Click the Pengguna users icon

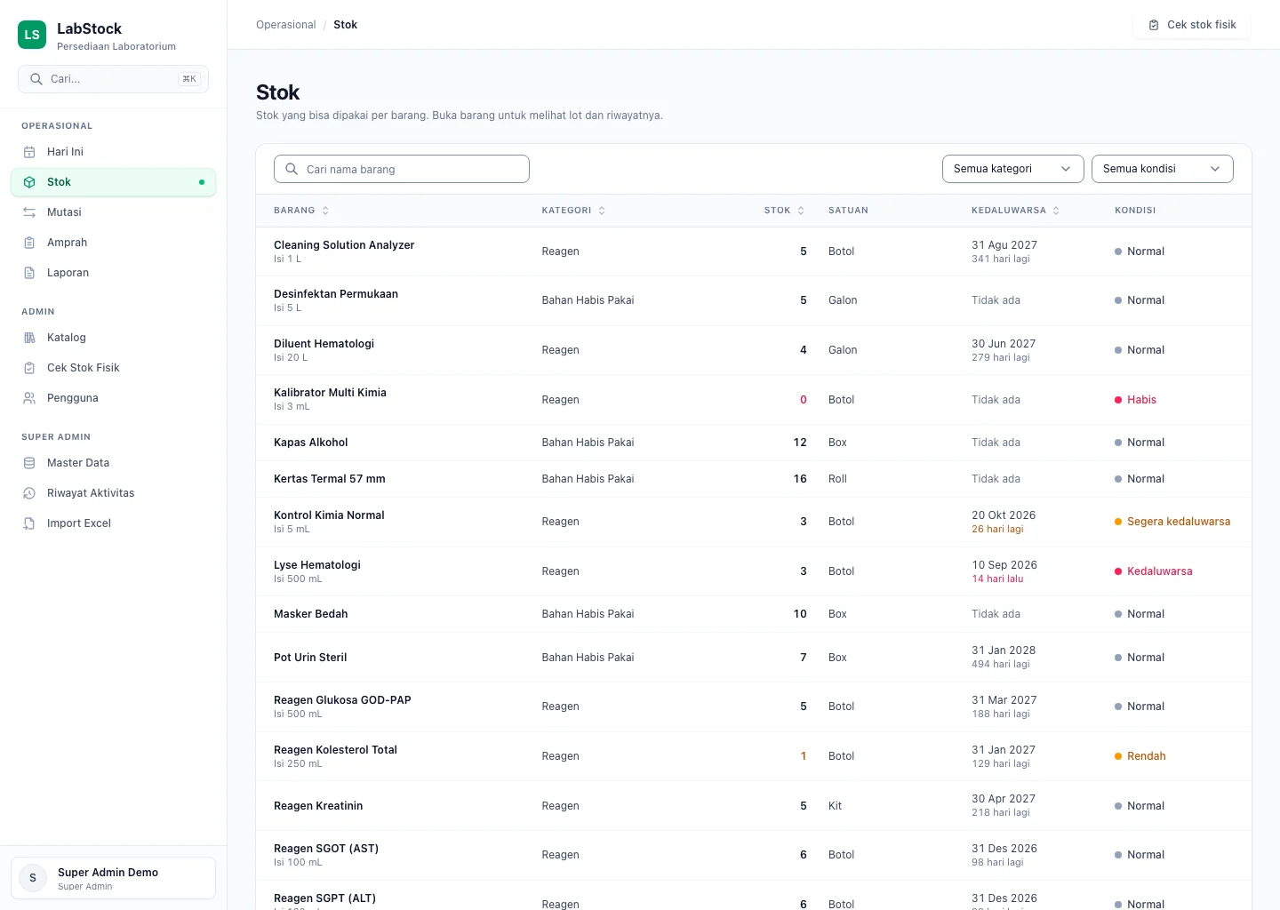pos(29,398)
